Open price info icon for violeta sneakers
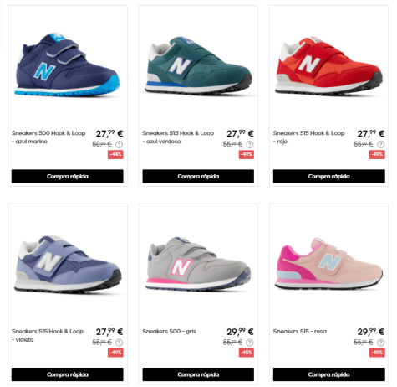This screenshot has width=397, height=387. 119,343
